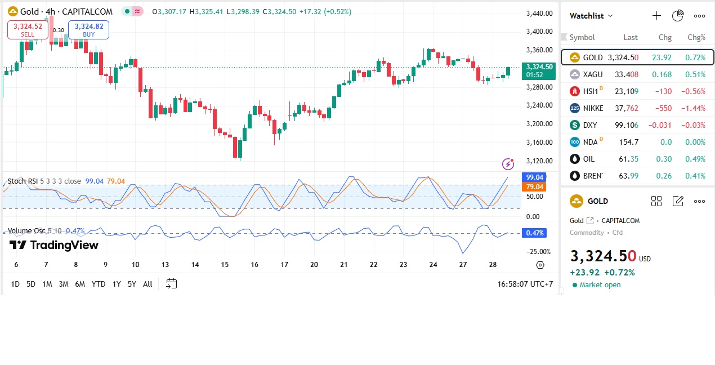The image size is (715, 365).
Task: Switch to the YTD time range
Action: tap(99, 284)
